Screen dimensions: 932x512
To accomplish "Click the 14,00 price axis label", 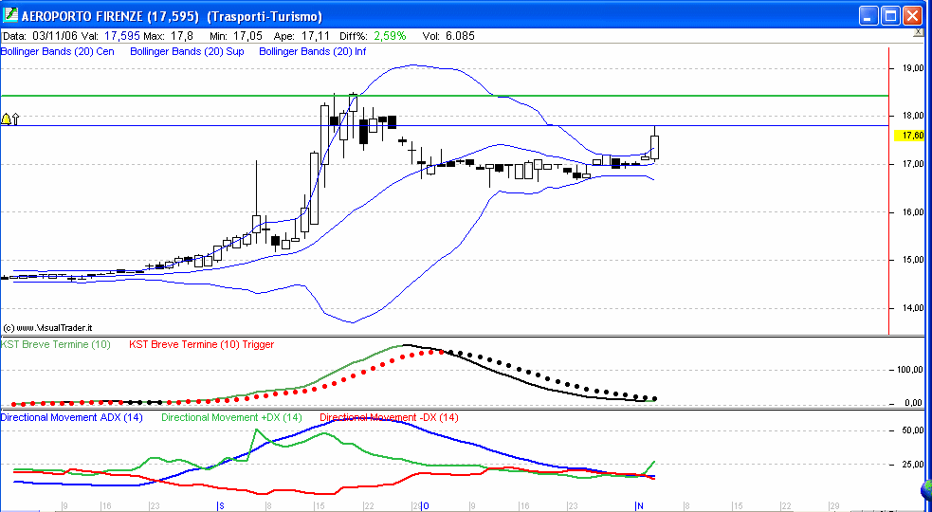I will tap(914, 308).
